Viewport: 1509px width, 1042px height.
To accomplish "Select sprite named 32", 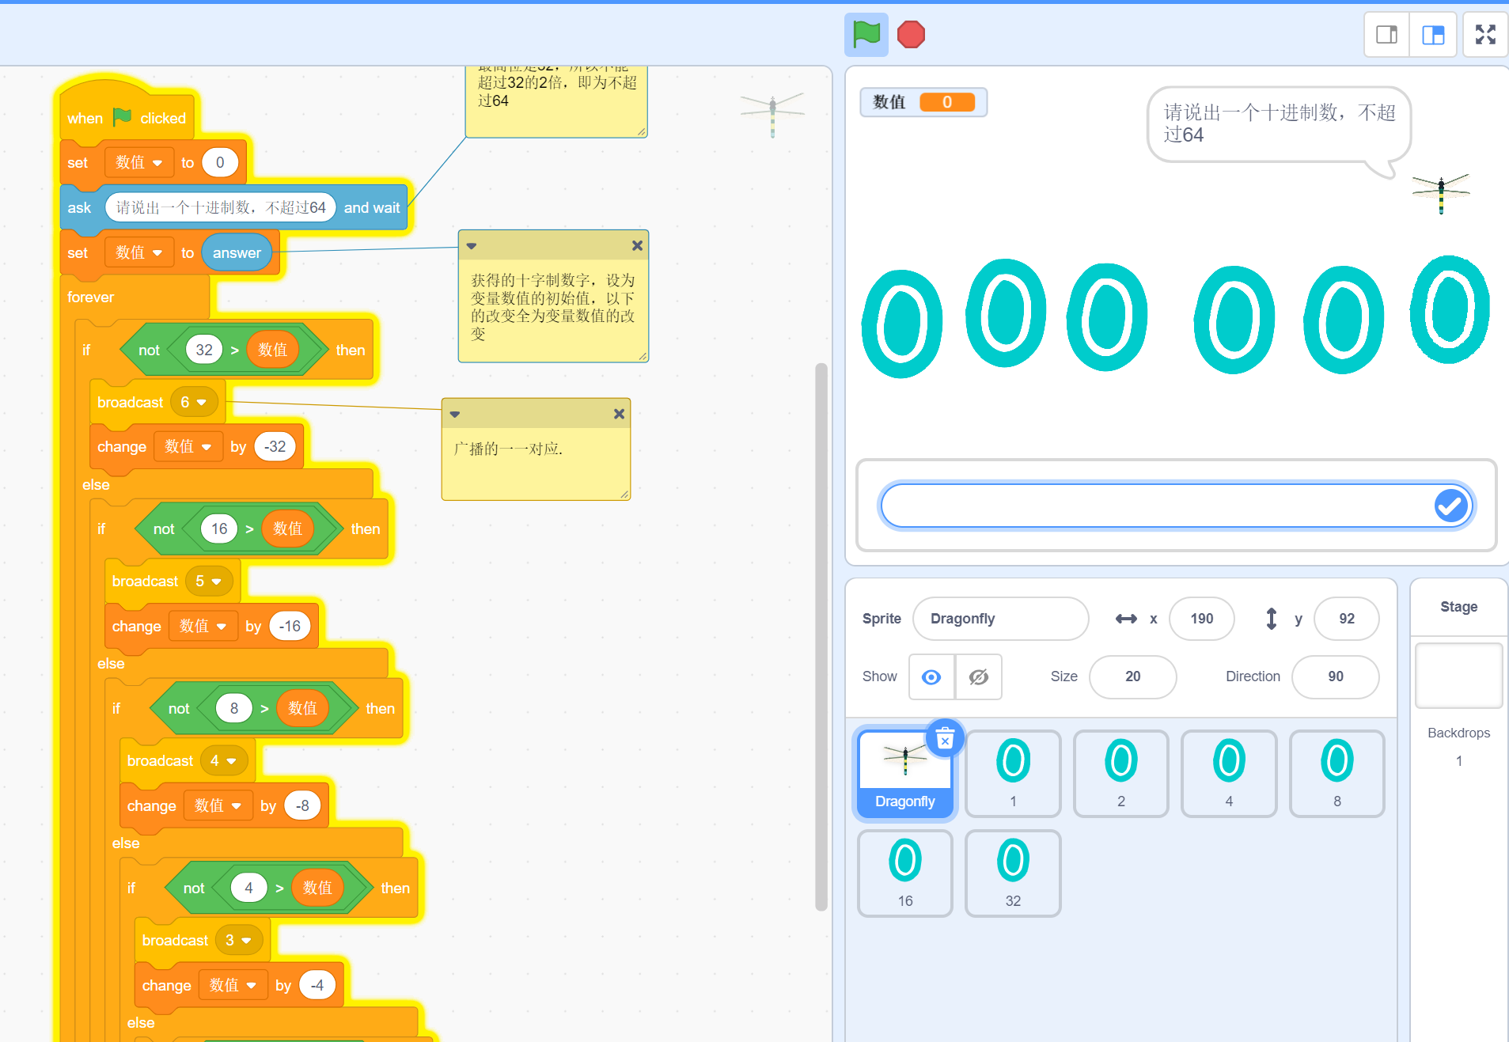I will 1013,873.
